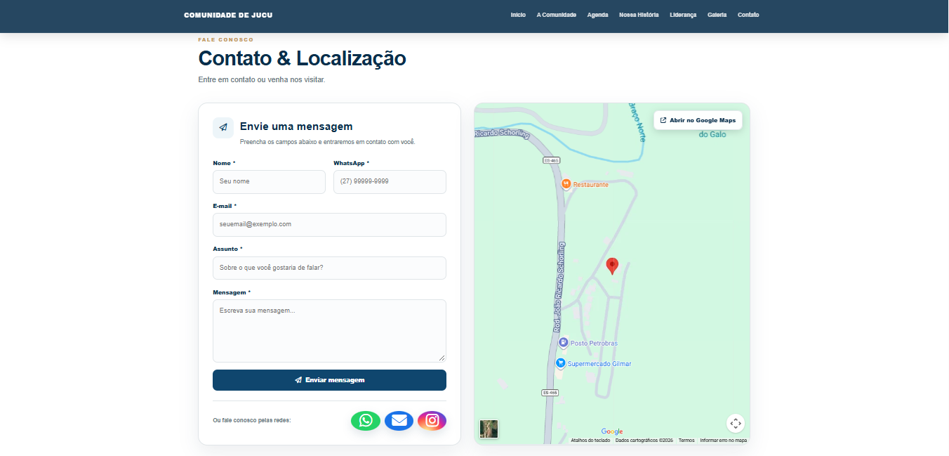
Task: Open Nossa História navigation item
Action: point(639,15)
